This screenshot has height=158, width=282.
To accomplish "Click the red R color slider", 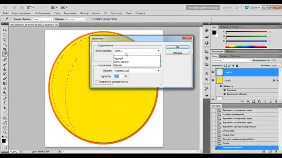I will coord(246,32).
